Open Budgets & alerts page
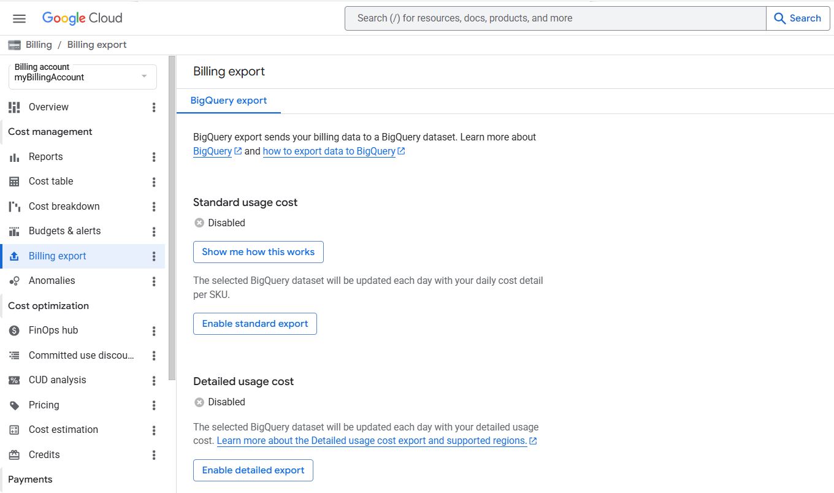The height and width of the screenshot is (493, 834). 65,231
